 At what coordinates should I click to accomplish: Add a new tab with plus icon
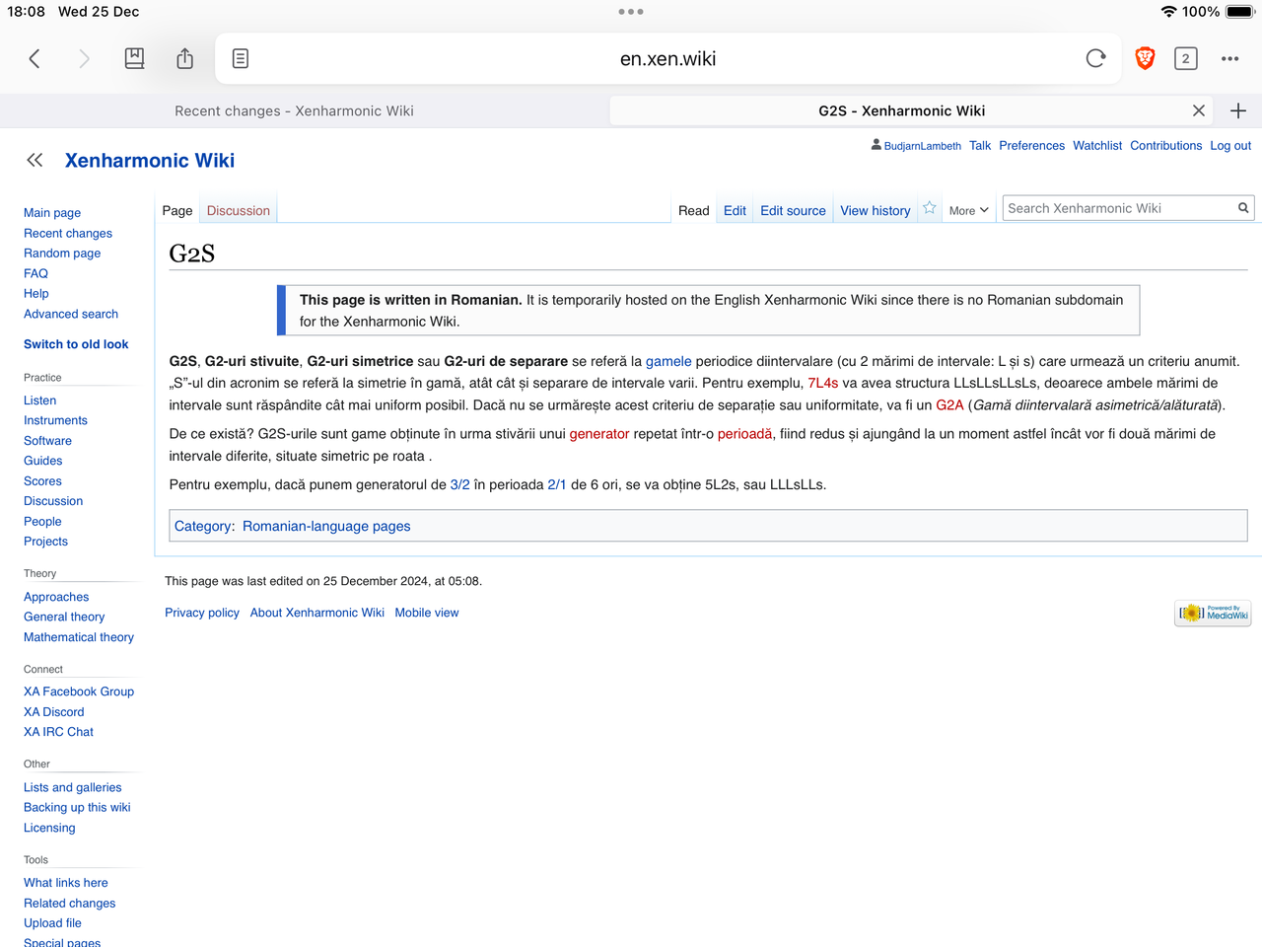pos(1238,110)
